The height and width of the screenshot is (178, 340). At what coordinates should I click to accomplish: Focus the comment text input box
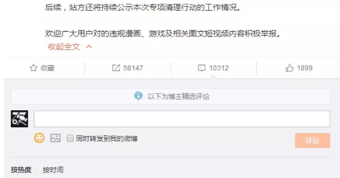tap(182, 118)
